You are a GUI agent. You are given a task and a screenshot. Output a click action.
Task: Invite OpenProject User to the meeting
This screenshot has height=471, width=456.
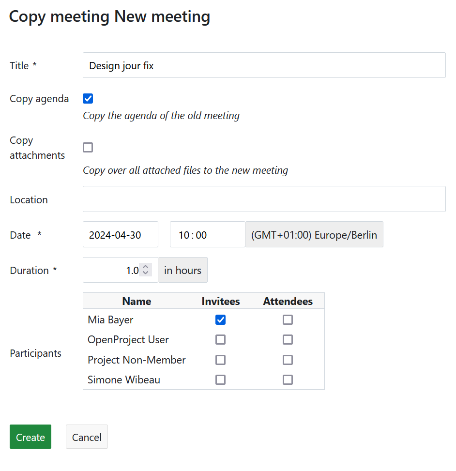pyautogui.click(x=221, y=340)
